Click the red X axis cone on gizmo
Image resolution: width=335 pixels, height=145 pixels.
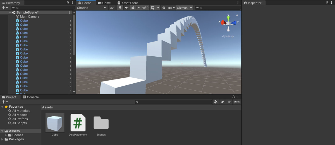224,23
